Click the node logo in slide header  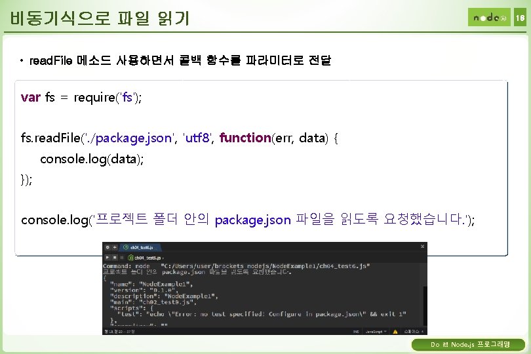[489, 17]
